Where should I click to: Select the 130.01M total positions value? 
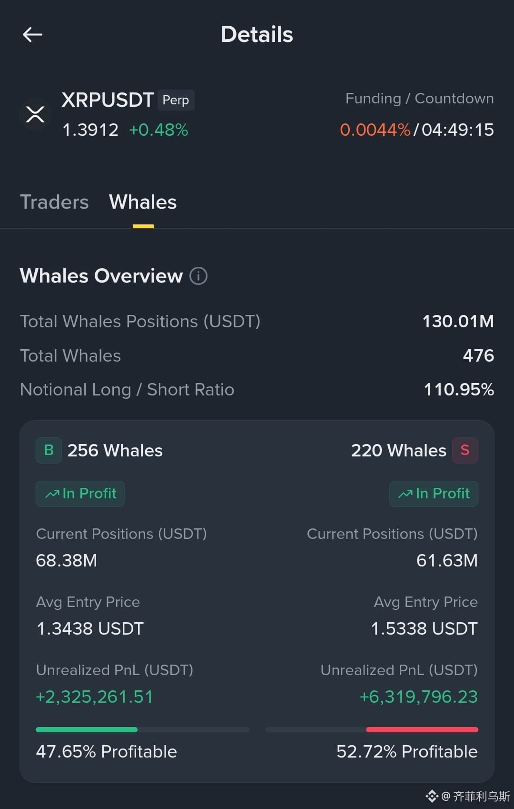[x=458, y=322]
